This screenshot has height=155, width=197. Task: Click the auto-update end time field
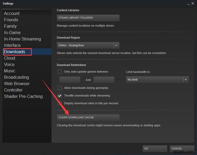(x=104, y=80)
